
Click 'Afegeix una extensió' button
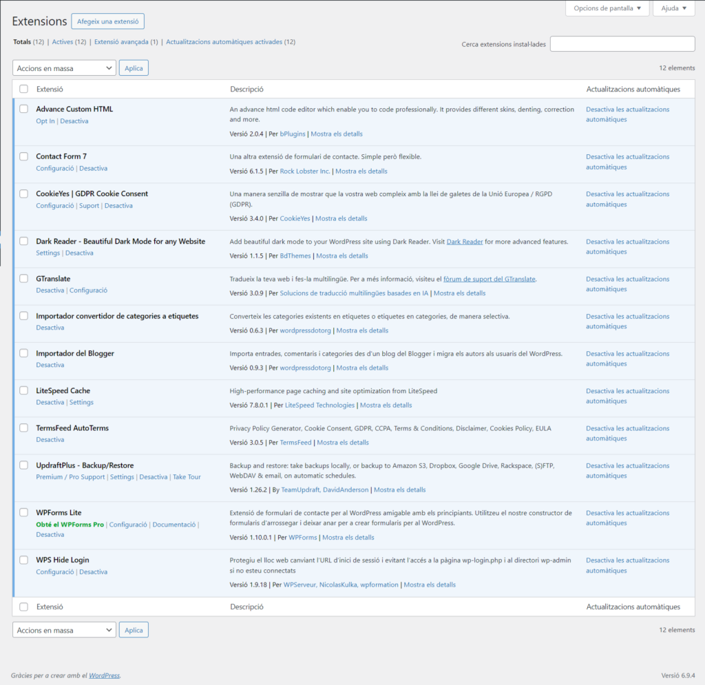click(x=107, y=21)
